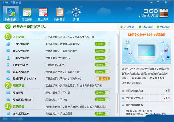Click the U盘安全防护 row icon
The height and width of the screenshot is (122, 174).
tap(8, 65)
